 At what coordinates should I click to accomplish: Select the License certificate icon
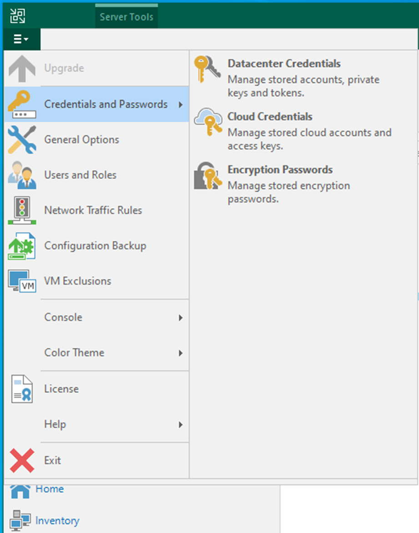click(x=22, y=388)
